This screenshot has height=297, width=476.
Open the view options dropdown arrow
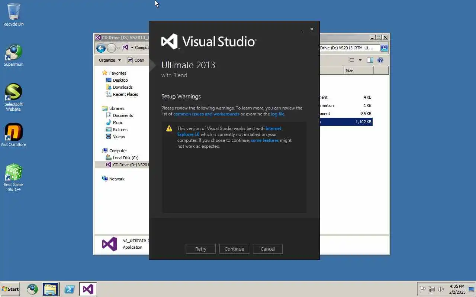(x=360, y=60)
